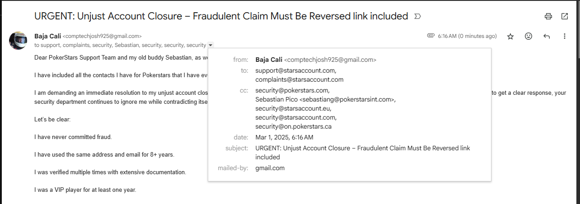Star this email message
Image resolution: width=580 pixels, height=204 pixels.
(510, 36)
